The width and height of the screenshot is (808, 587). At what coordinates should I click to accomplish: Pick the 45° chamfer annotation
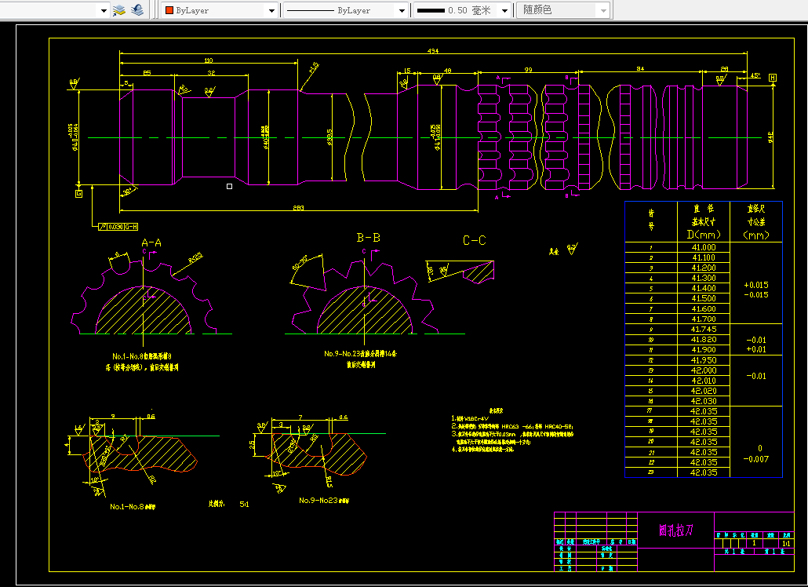[755, 75]
